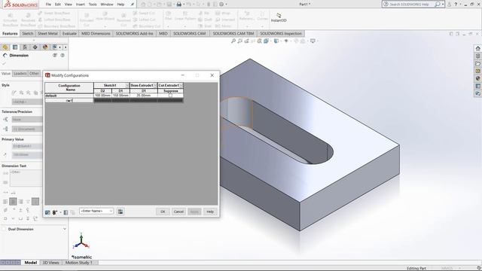The image size is (482, 271).
Task: Switch to the Motion Study 1 tab
Action: (x=78, y=263)
